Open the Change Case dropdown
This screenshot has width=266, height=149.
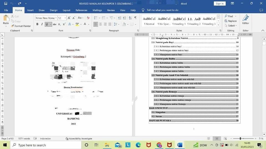(80, 18)
